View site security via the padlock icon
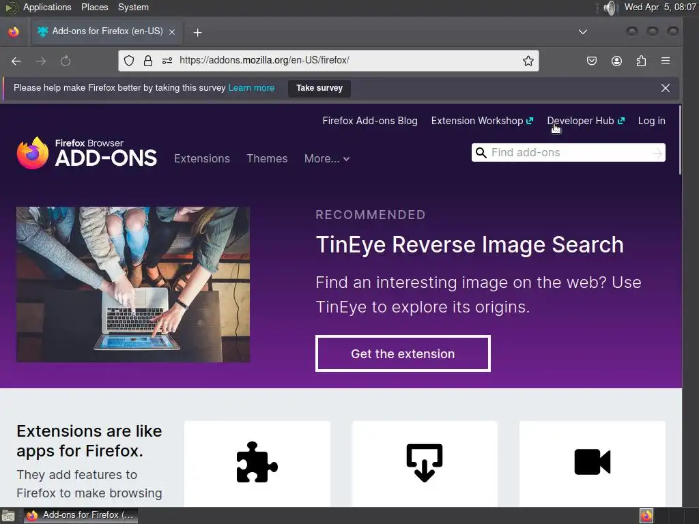699x524 pixels. pyautogui.click(x=148, y=61)
